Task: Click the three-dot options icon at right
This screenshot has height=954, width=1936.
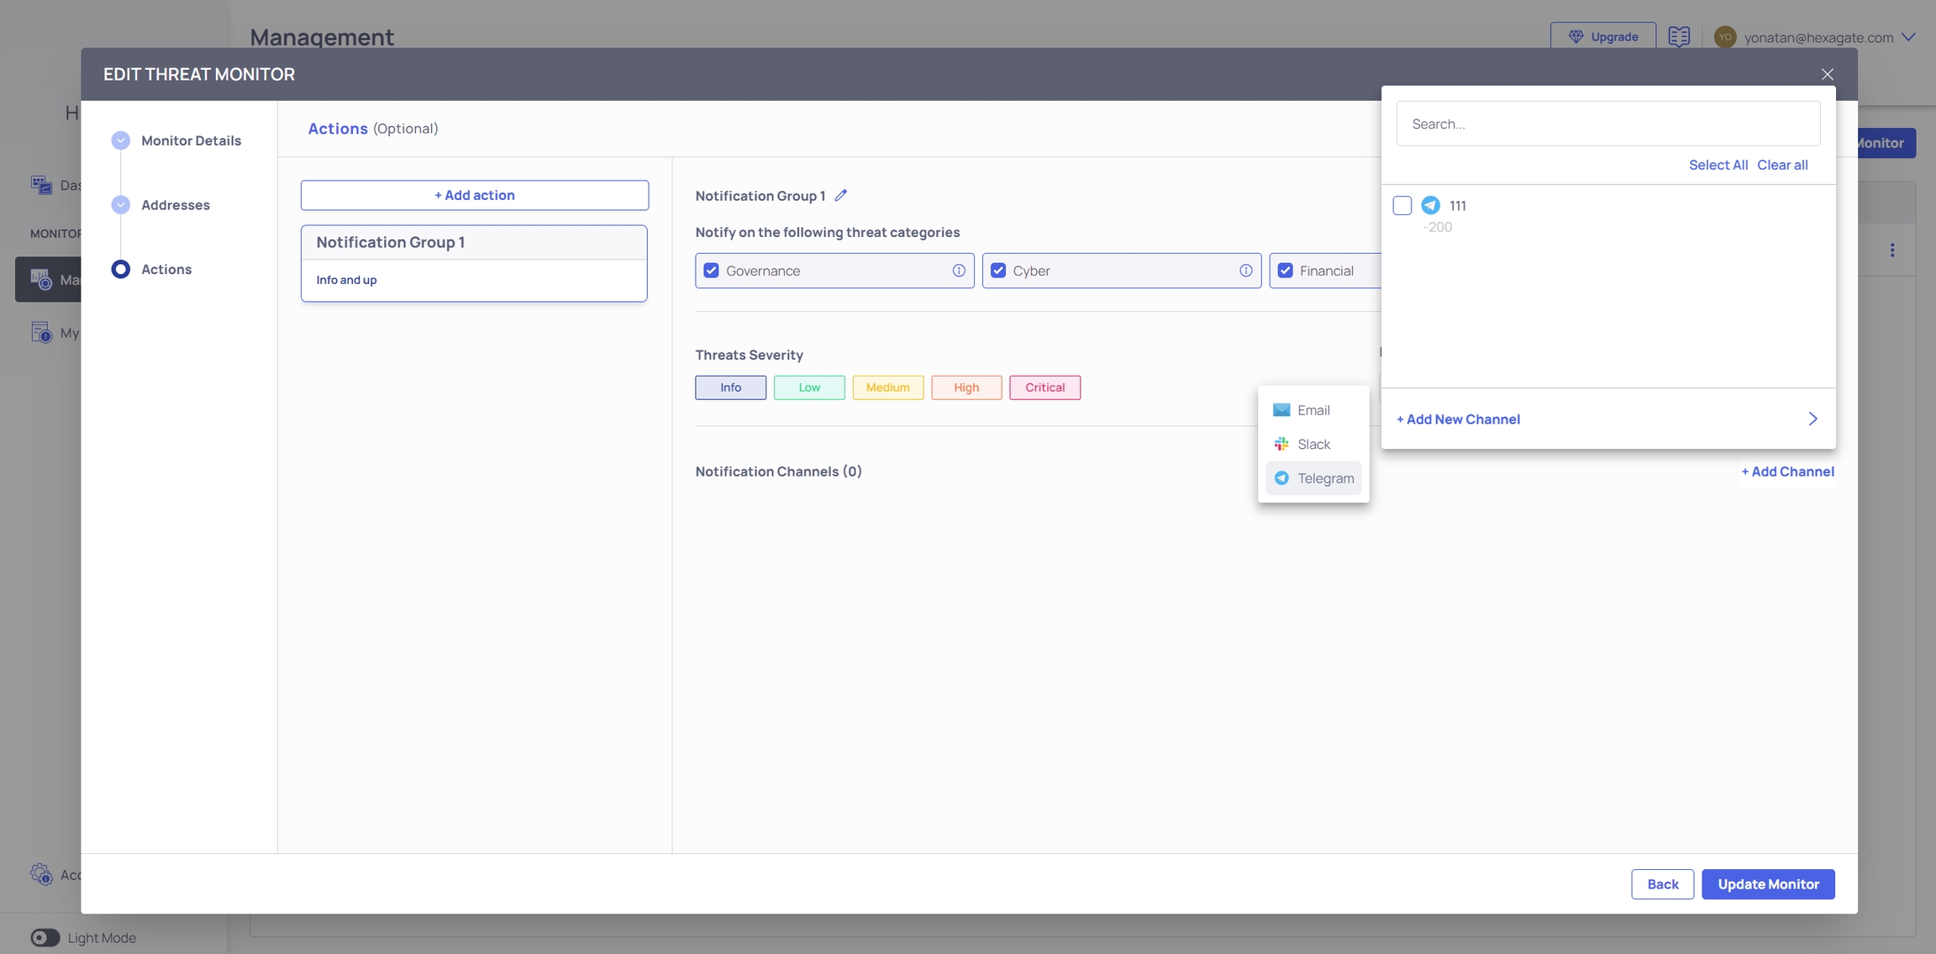Action: (1891, 250)
